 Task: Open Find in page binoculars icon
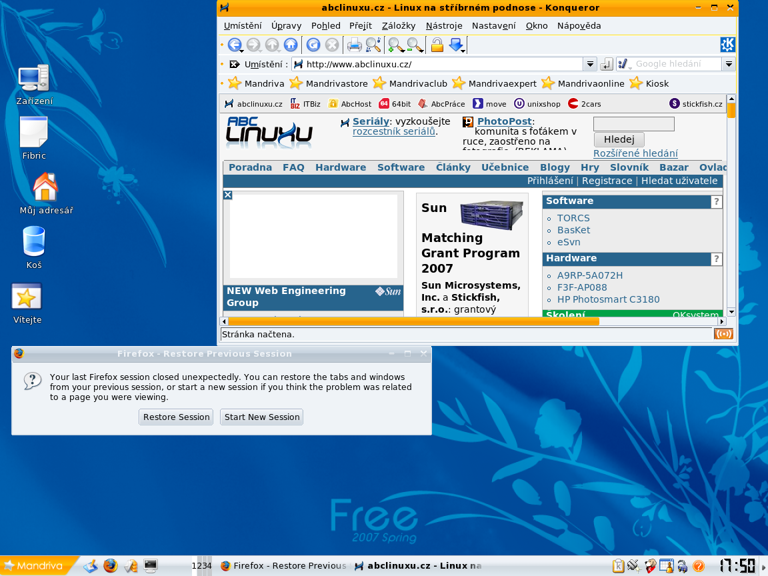click(373, 45)
